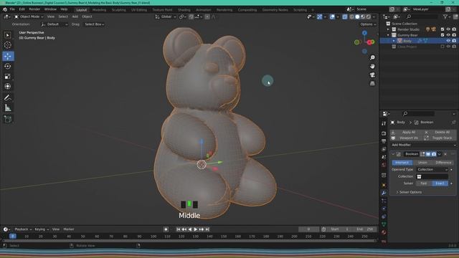459x258 pixels.
Task: Open Add Modifier dropdown
Action: pyautogui.click(x=423, y=145)
